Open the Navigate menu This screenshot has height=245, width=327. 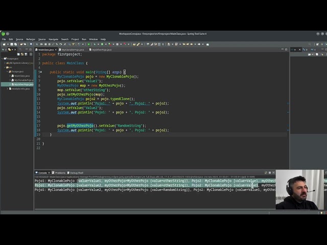(53, 39)
